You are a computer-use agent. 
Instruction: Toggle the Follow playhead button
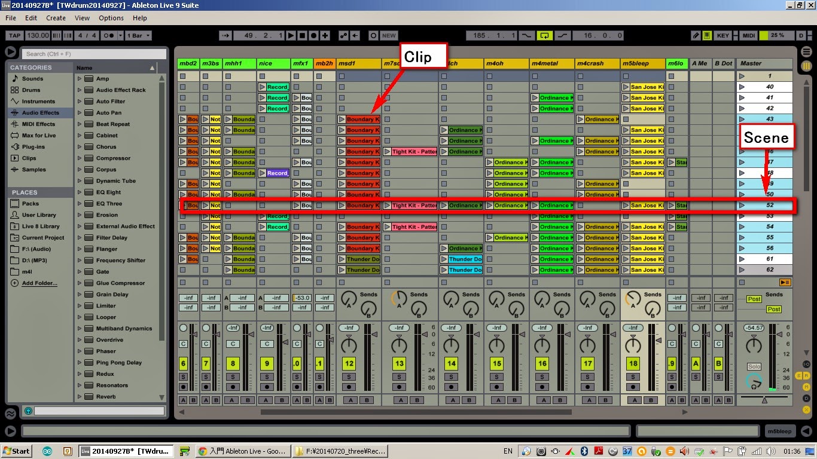tap(225, 35)
